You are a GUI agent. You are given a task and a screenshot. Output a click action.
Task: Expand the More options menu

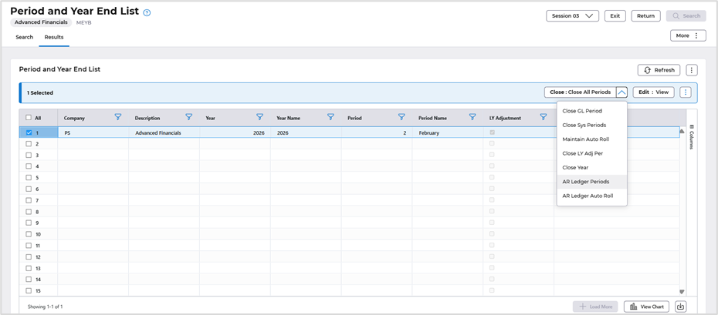688,35
